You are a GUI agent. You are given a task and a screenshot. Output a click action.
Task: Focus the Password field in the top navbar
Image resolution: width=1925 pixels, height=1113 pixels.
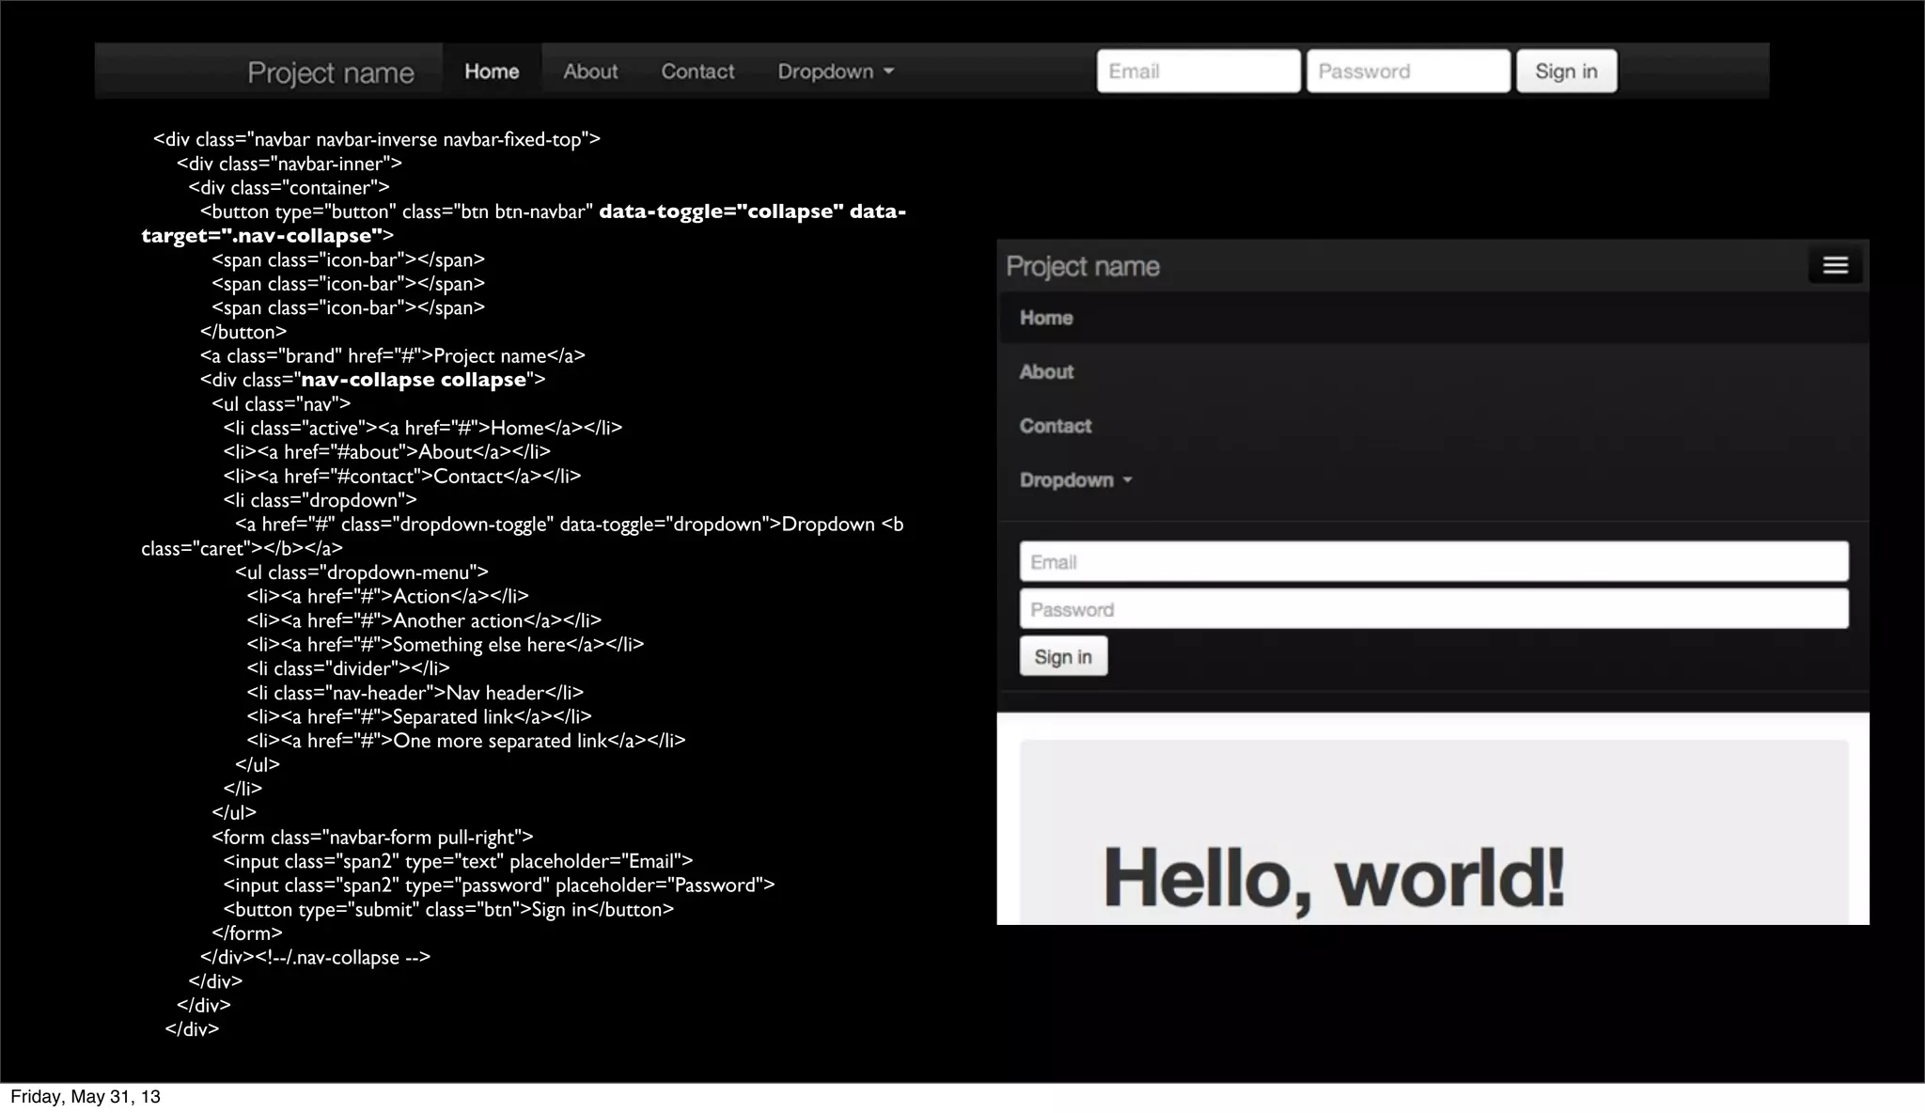click(x=1408, y=71)
